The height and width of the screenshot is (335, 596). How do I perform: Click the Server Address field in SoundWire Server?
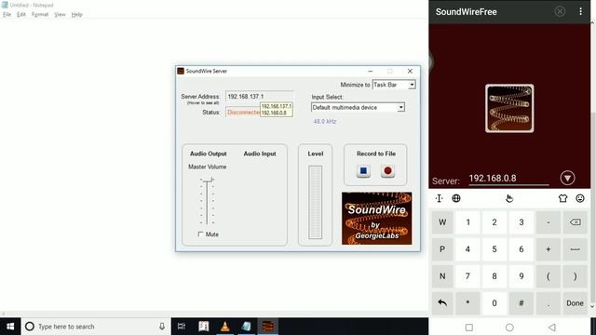(260, 97)
